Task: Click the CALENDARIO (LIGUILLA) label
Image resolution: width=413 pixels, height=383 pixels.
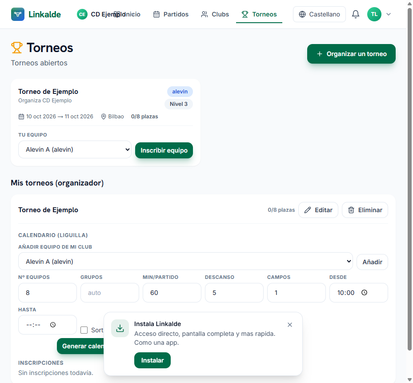Action: [53, 235]
